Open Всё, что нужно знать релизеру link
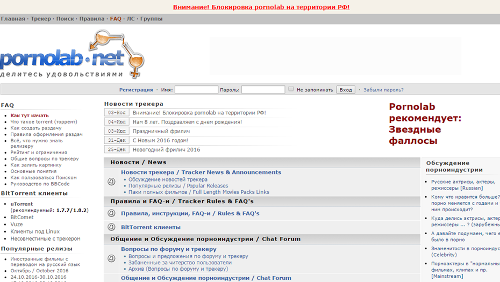Image resolution: width=500 pixels, height=282 pixels. [x=37, y=143]
